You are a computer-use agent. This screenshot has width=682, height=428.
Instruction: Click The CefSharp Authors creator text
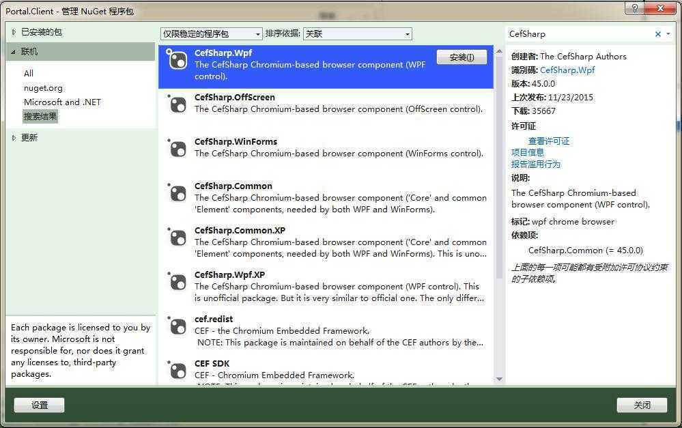coord(583,57)
